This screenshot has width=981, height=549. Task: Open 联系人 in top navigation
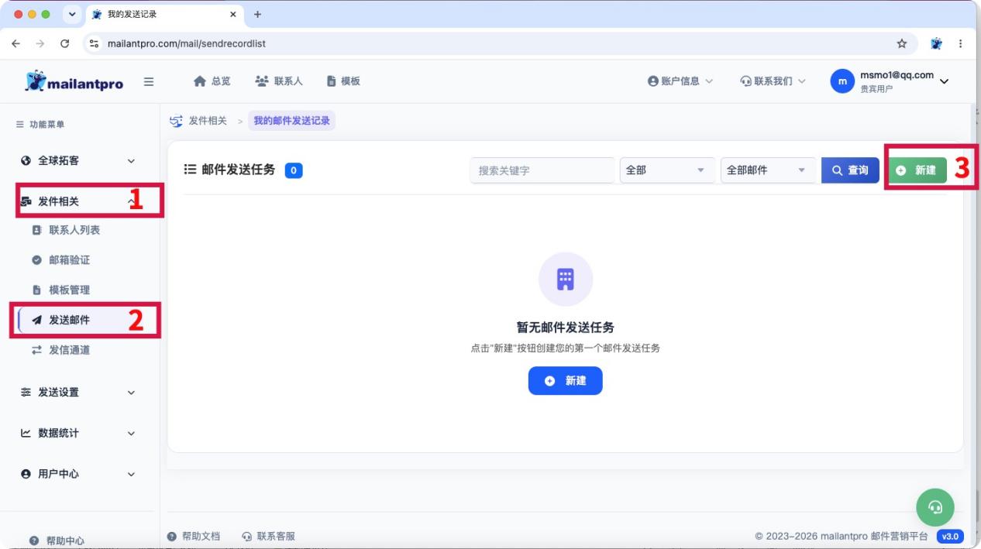pos(279,81)
